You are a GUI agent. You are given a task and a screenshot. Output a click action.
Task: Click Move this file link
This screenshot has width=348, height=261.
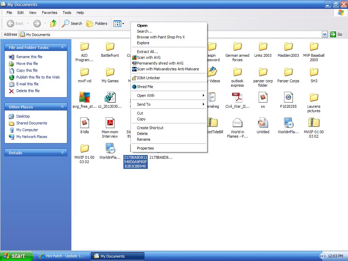point(27,64)
